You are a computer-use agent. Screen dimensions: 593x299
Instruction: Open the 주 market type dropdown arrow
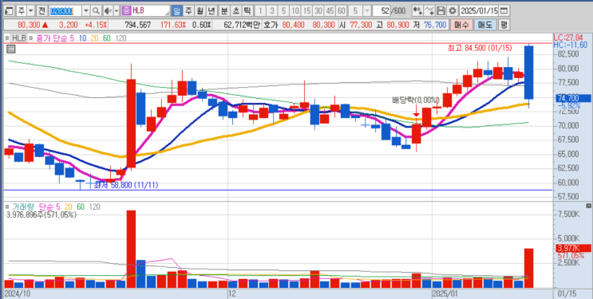(x=30, y=10)
